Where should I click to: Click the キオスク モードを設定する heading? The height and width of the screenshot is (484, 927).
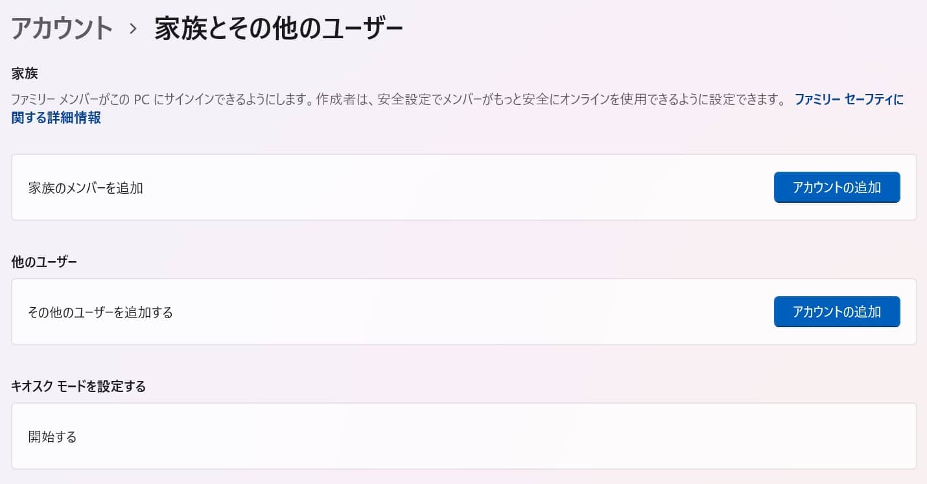tap(78, 387)
